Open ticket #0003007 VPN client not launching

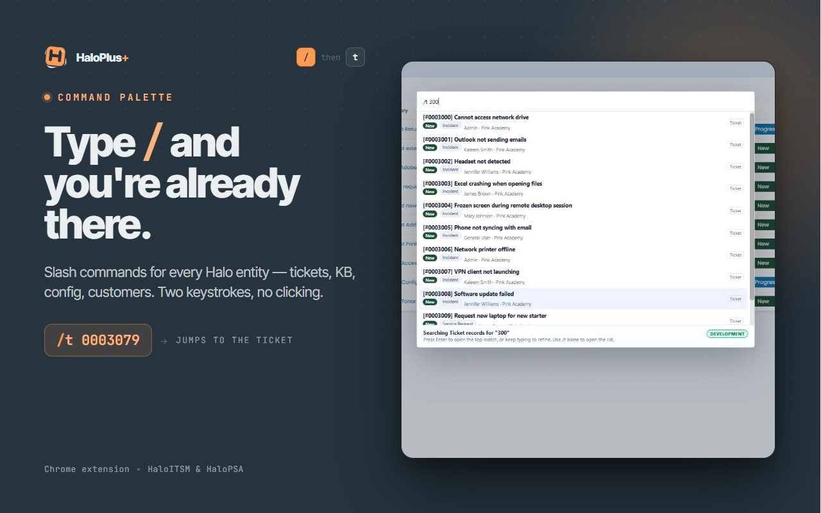583,276
